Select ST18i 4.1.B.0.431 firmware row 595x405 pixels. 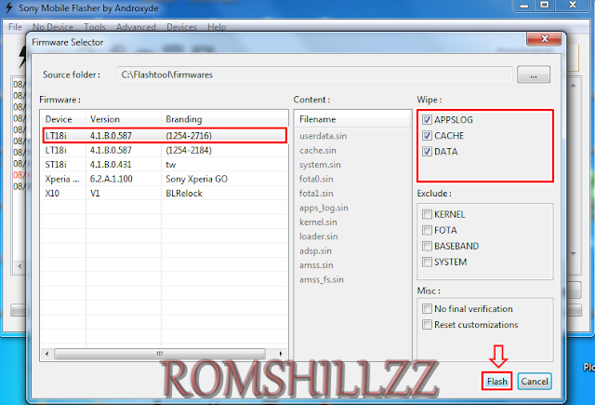click(165, 165)
